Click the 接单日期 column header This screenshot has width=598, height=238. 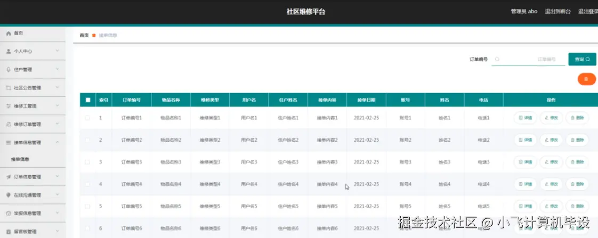pos(367,100)
